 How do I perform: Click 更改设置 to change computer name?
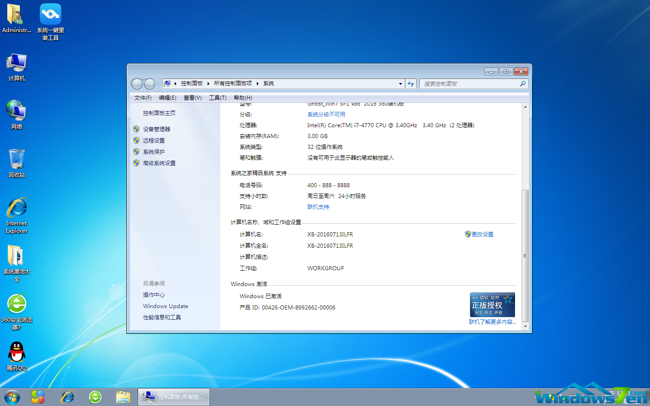click(483, 234)
